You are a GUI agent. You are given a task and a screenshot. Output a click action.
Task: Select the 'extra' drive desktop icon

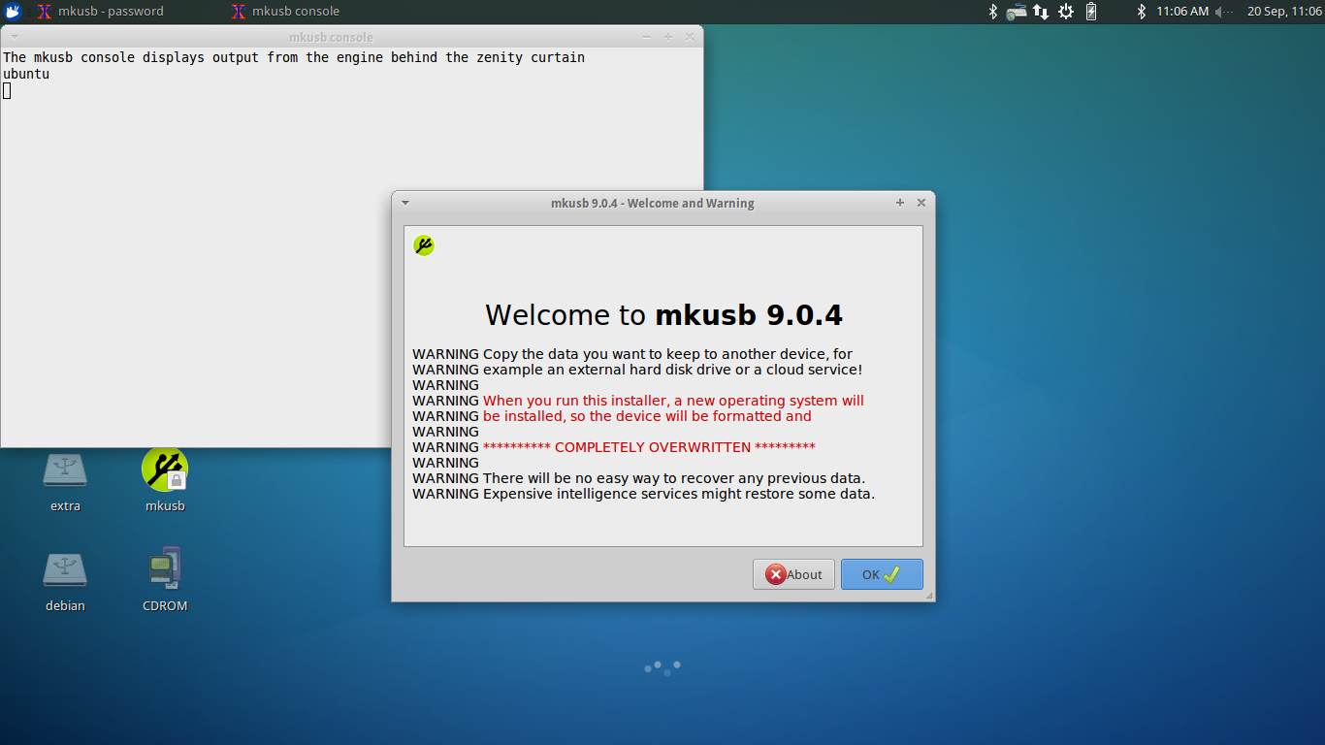(x=65, y=482)
